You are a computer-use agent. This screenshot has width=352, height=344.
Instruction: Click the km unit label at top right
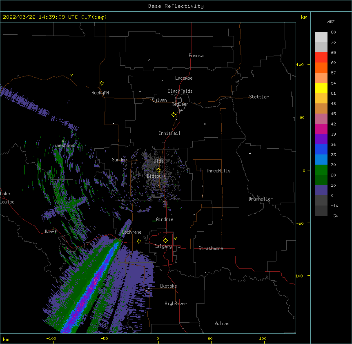tap(304, 17)
